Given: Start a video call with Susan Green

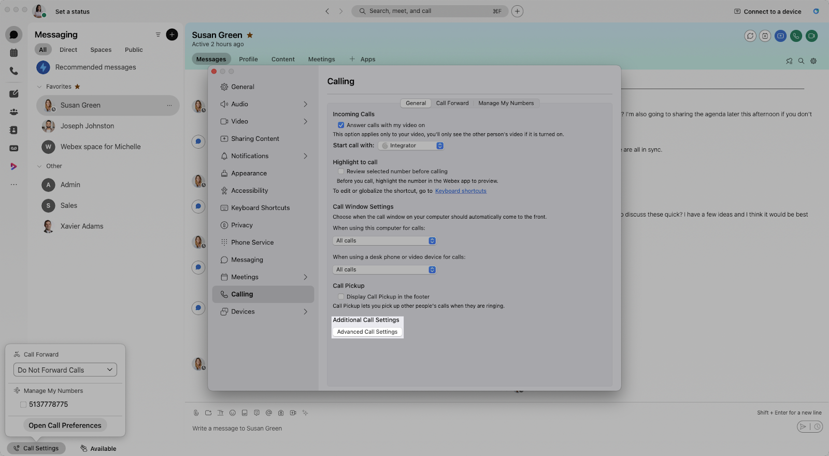Looking at the screenshot, I should click(812, 36).
